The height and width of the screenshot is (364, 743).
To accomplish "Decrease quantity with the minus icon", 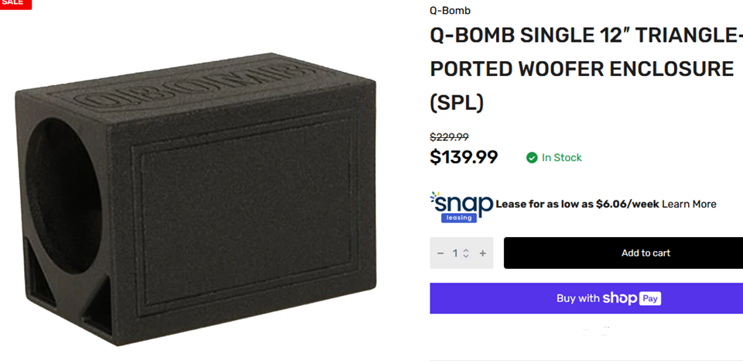I will pos(440,253).
